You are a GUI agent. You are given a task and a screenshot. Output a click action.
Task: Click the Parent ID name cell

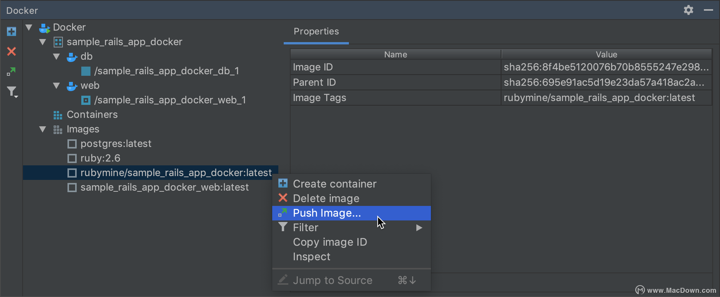(396, 83)
